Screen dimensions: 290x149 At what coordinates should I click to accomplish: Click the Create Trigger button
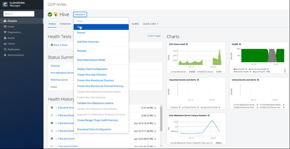point(154,36)
